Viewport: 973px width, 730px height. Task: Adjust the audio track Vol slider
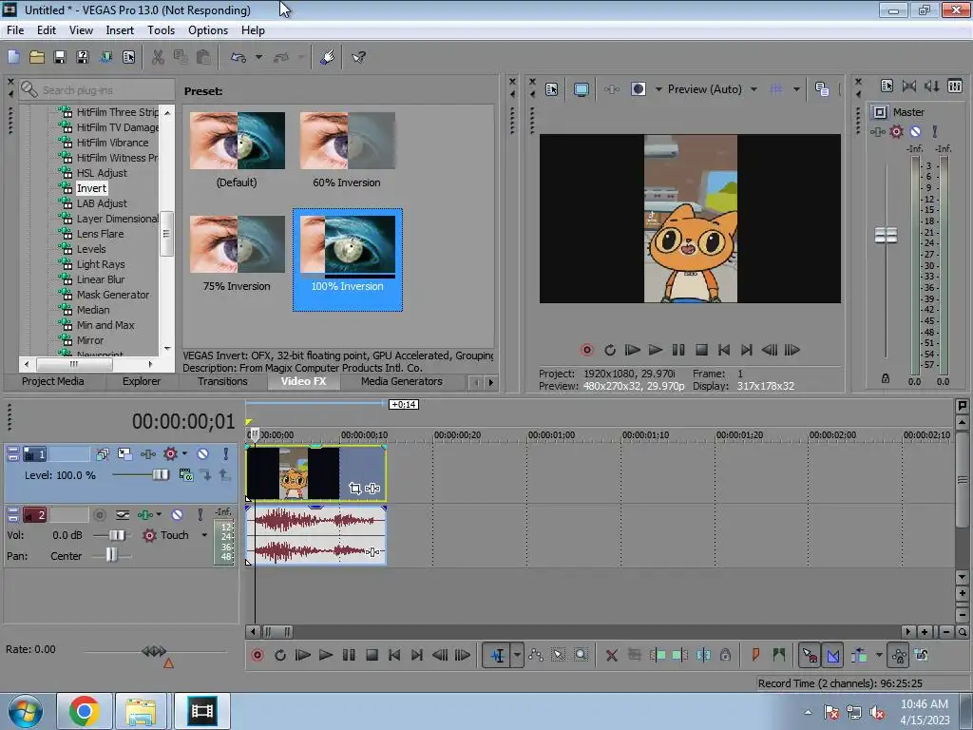tap(117, 535)
